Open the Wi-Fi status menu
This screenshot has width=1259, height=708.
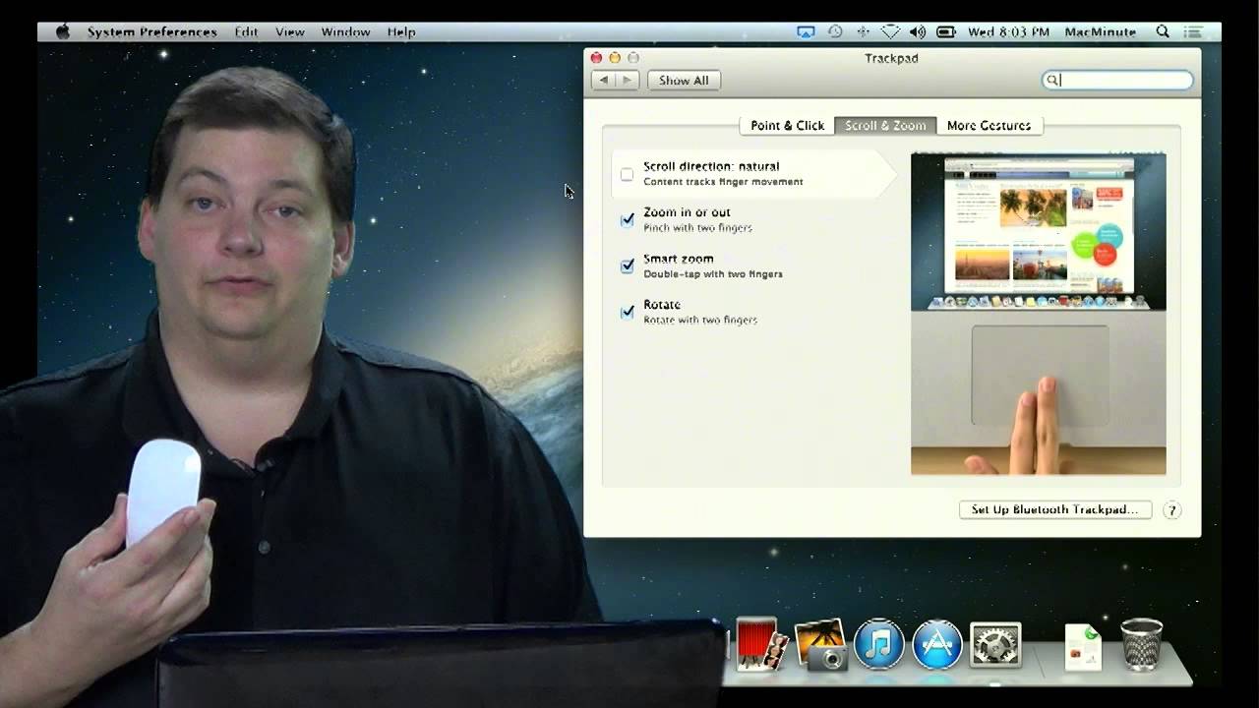click(x=890, y=31)
